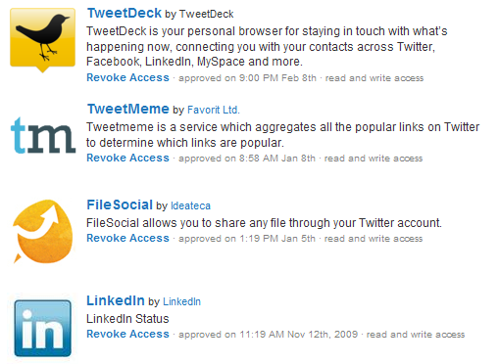The image size is (499, 364).
Task: Revoke Access for FileSocial
Action: click(x=127, y=238)
